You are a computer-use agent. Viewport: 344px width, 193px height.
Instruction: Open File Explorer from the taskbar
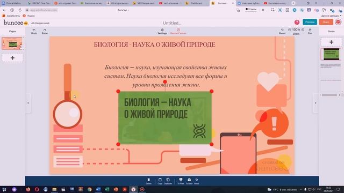tap(54, 189)
